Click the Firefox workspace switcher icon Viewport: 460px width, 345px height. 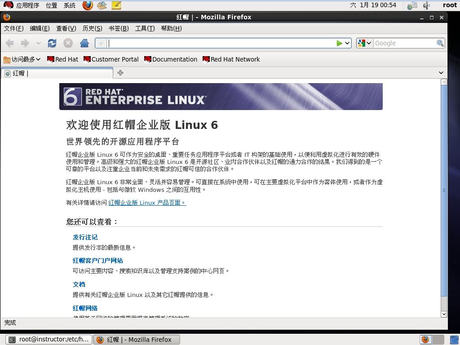coord(425,340)
